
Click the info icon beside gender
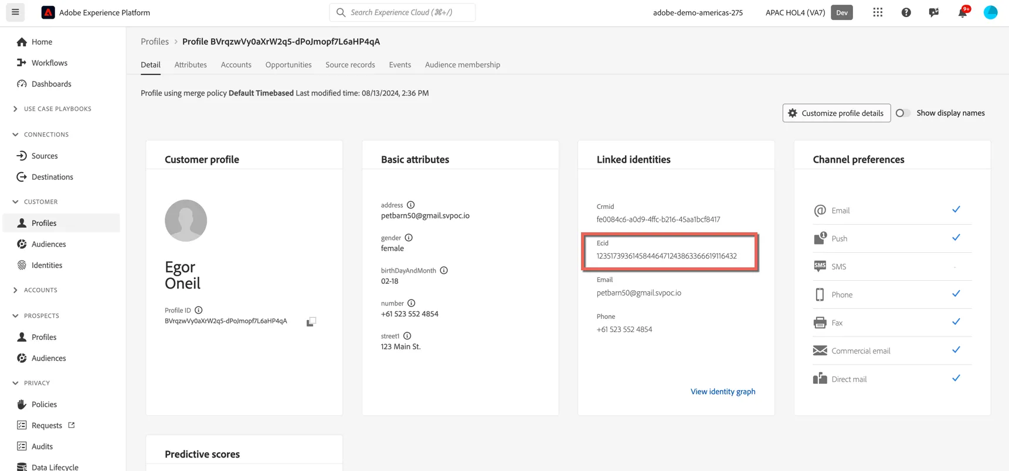tap(409, 238)
